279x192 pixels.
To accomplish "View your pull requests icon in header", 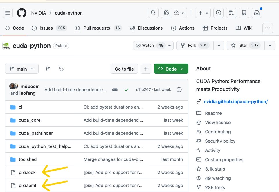I will 231,13.
